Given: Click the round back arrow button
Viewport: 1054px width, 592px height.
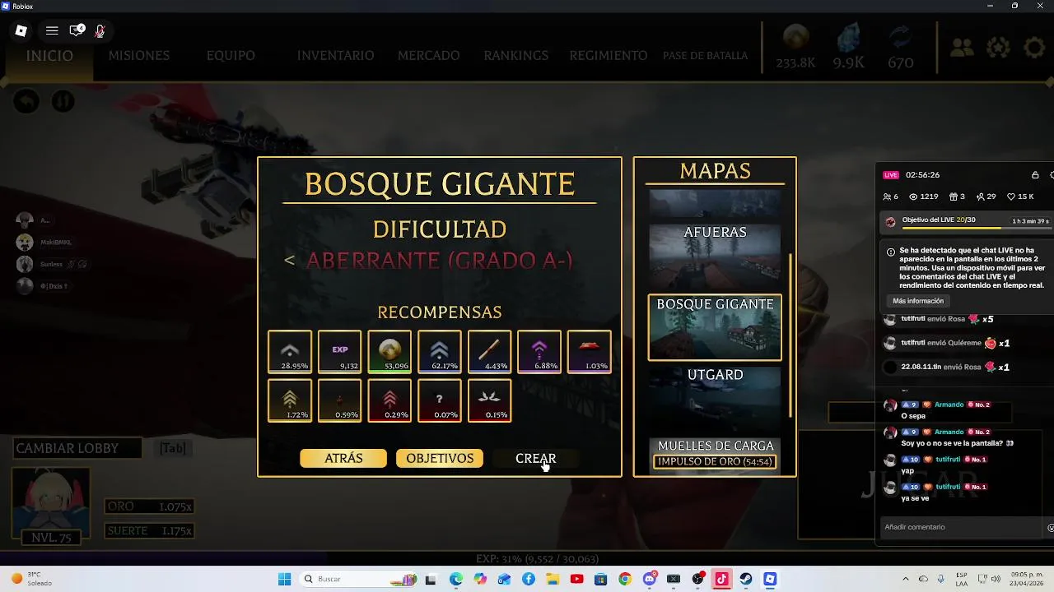Looking at the screenshot, I should tap(26, 101).
